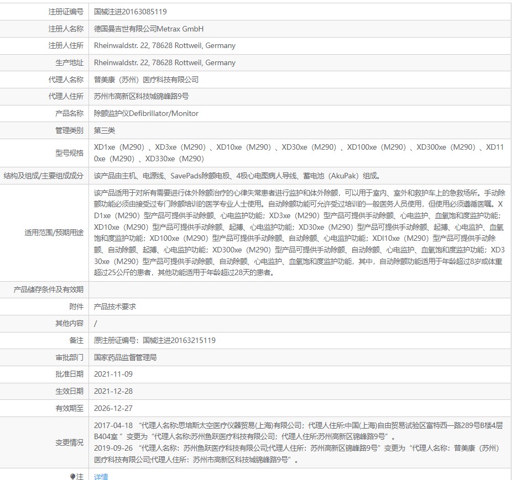This screenshot has height=480, width=516.
Task: Select 国家药品监督管理局 approval department
Action: pyautogui.click(x=125, y=357)
